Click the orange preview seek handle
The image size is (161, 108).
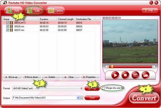112,67
